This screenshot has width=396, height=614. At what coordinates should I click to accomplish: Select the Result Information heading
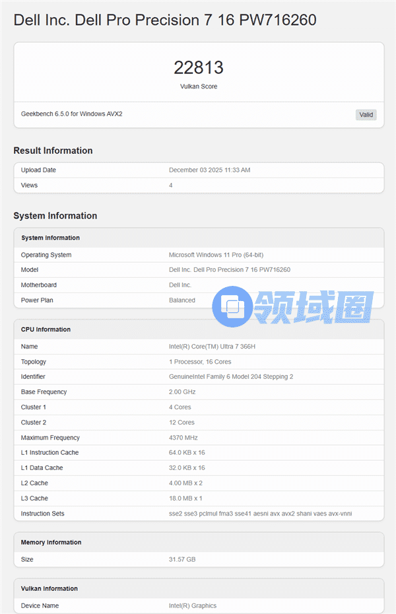53,151
